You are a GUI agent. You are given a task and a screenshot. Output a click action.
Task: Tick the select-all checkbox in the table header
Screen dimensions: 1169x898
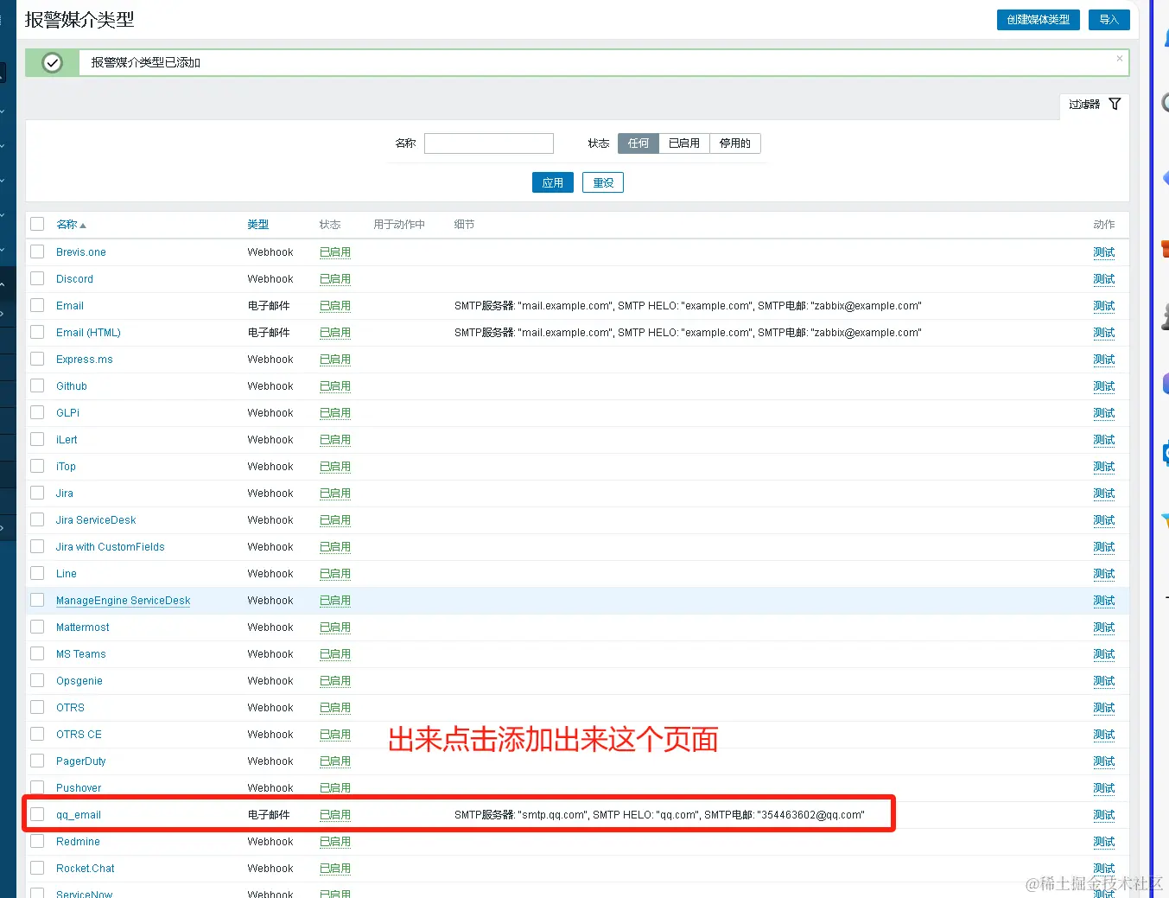click(37, 224)
